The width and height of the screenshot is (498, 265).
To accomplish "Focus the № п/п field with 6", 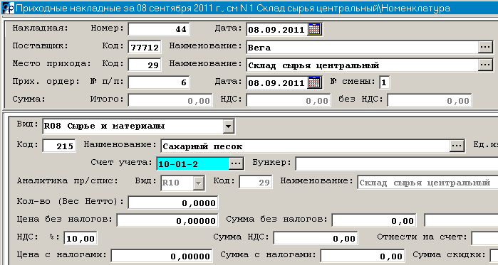I will 159,82.
